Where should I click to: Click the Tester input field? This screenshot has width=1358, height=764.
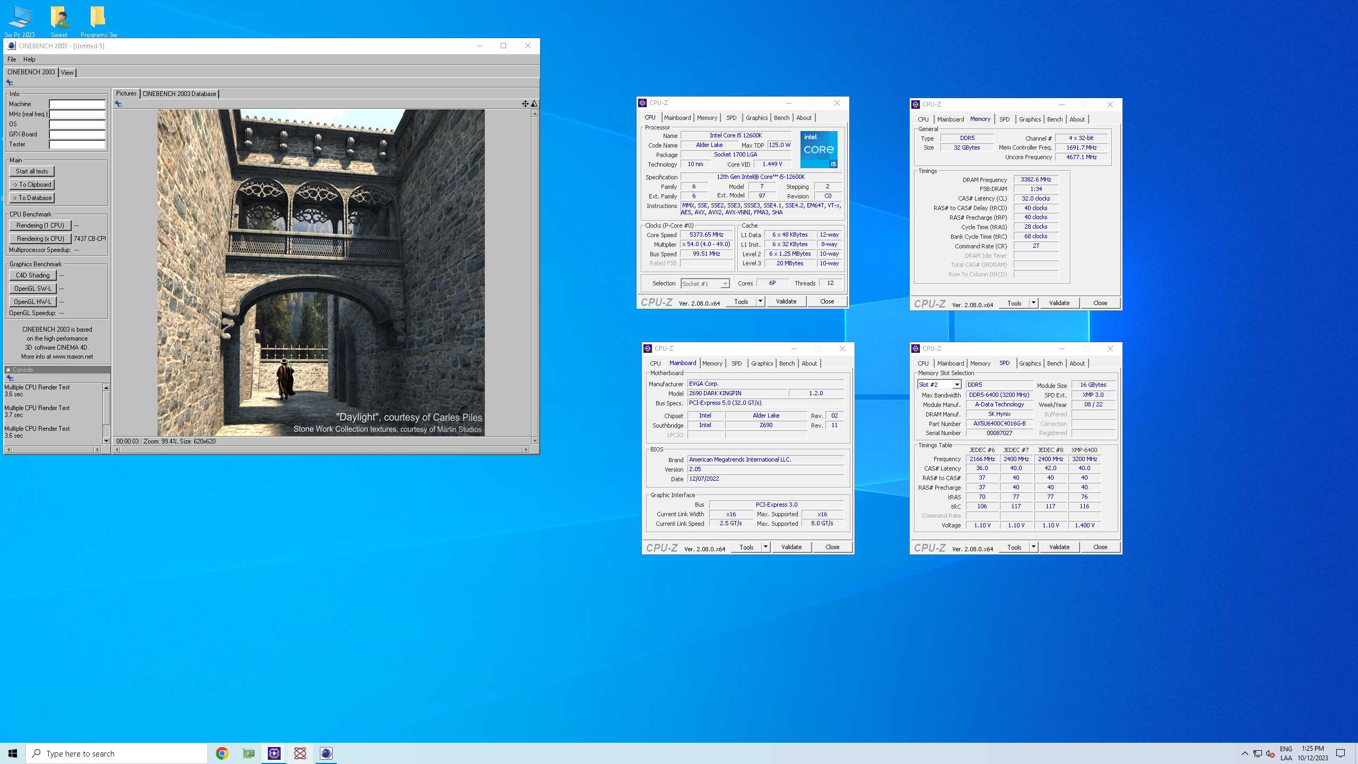(x=77, y=144)
